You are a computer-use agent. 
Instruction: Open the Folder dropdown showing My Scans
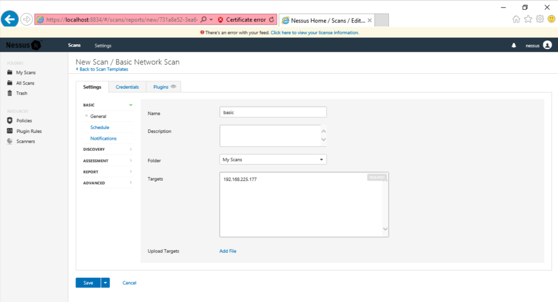coord(273,160)
